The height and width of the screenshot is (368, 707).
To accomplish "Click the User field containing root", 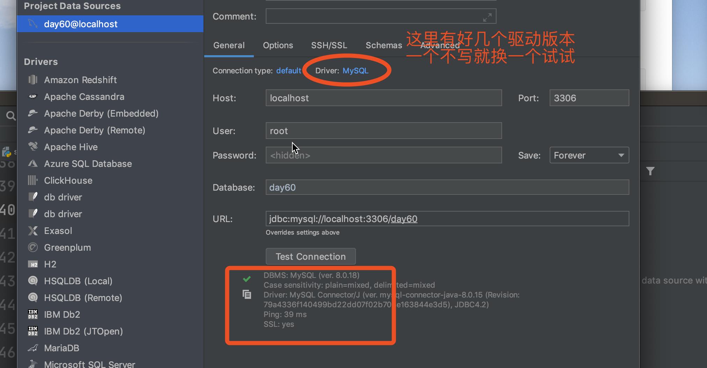I will tap(384, 131).
